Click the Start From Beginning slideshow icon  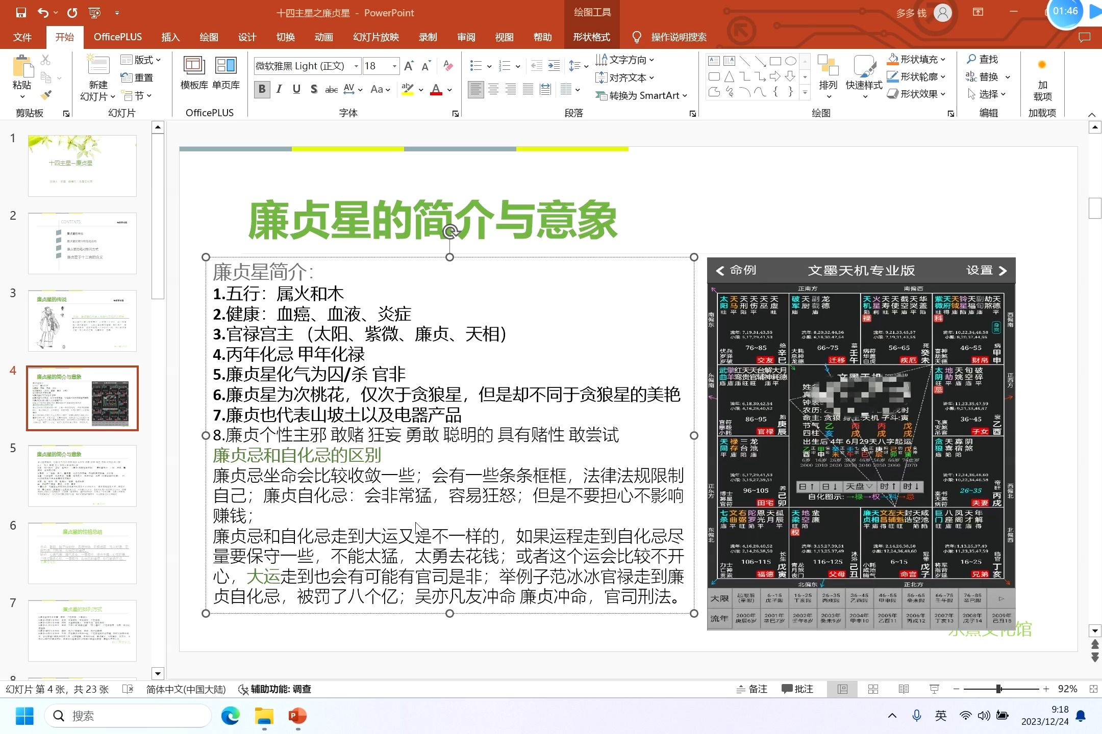[94, 13]
